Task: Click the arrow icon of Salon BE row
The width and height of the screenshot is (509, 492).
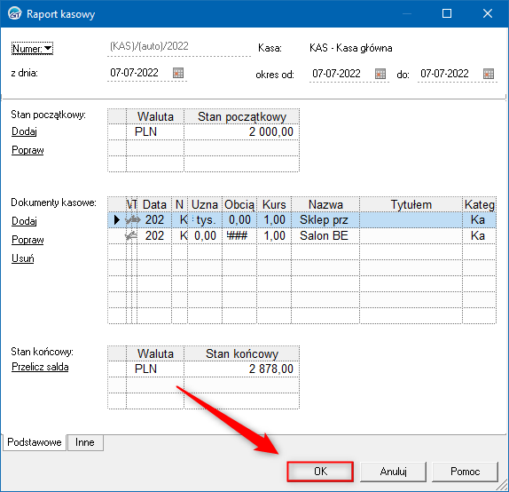Action: tap(131, 236)
